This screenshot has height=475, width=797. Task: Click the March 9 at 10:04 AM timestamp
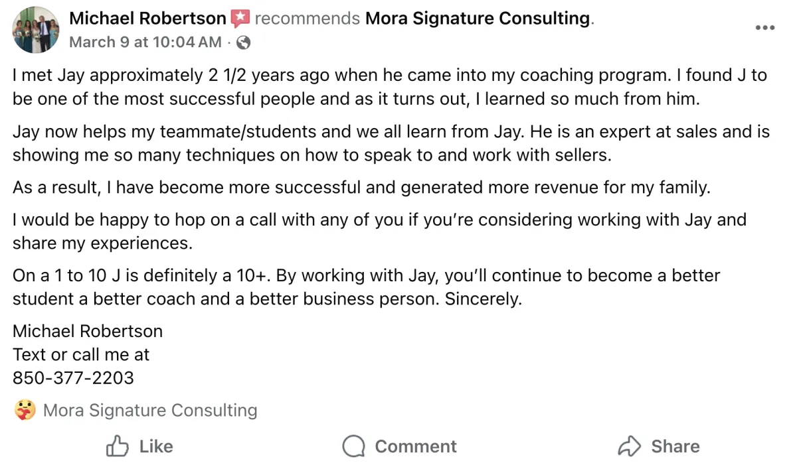coord(145,42)
